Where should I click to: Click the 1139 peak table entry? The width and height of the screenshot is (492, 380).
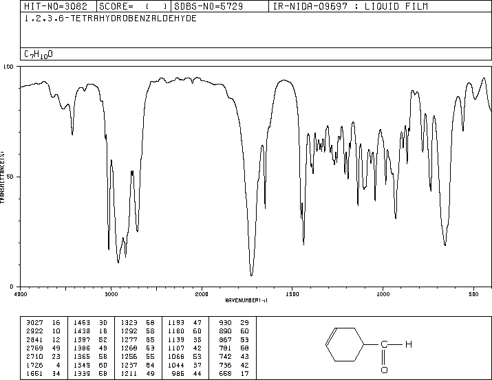(176, 339)
